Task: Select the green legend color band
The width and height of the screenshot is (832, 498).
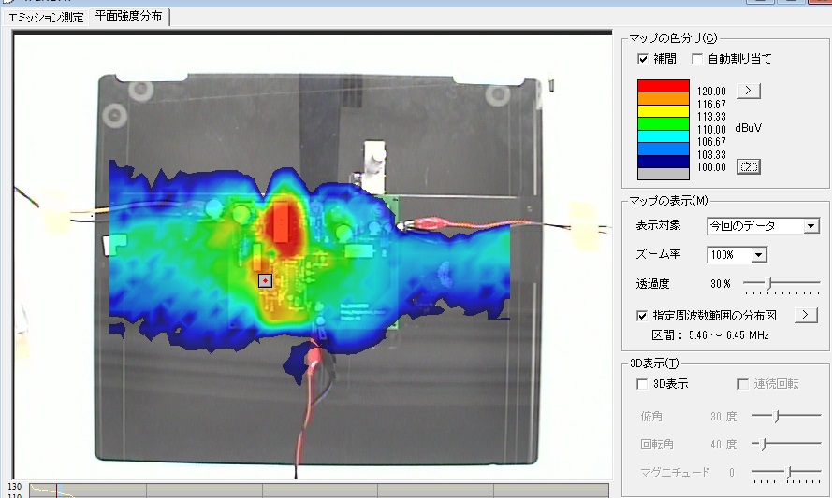Action: [663, 121]
